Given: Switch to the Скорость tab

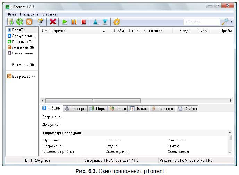Looking at the screenshot, I should [x=163, y=108].
